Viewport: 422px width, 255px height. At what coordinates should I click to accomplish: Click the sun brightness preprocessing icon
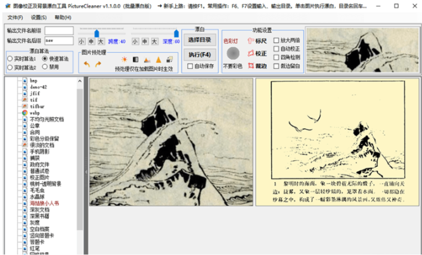(124, 60)
